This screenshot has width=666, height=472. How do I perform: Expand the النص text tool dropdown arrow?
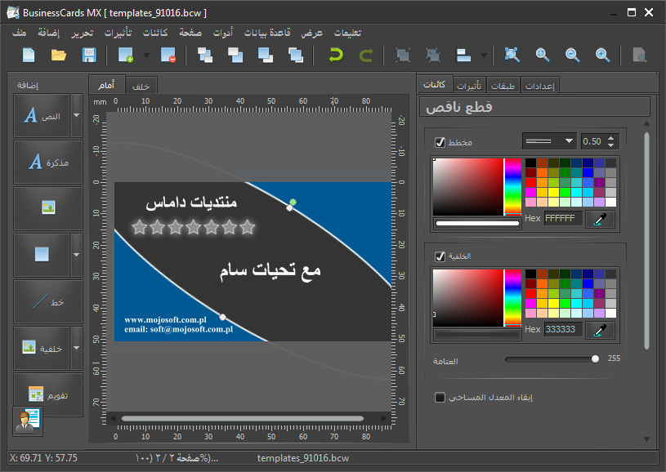click(x=77, y=115)
